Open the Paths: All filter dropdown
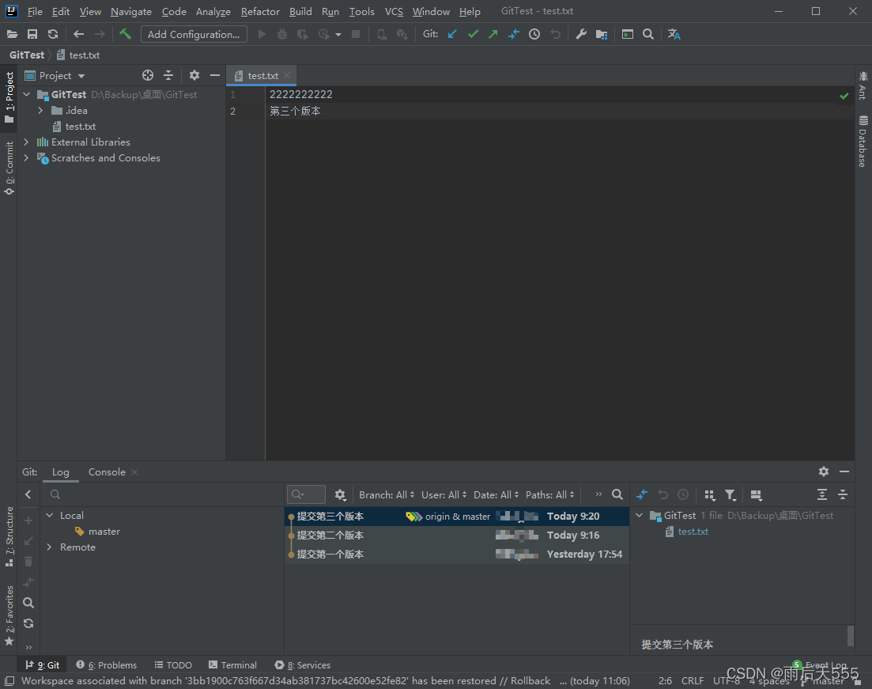872x689 pixels. 550,494
